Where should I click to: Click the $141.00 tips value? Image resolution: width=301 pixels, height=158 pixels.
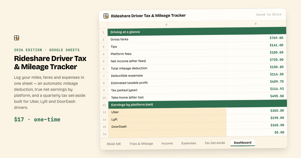click(276, 45)
